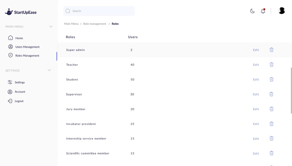Go to Role management breadcrumb
The width and height of the screenshot is (292, 166).
coord(95,24)
